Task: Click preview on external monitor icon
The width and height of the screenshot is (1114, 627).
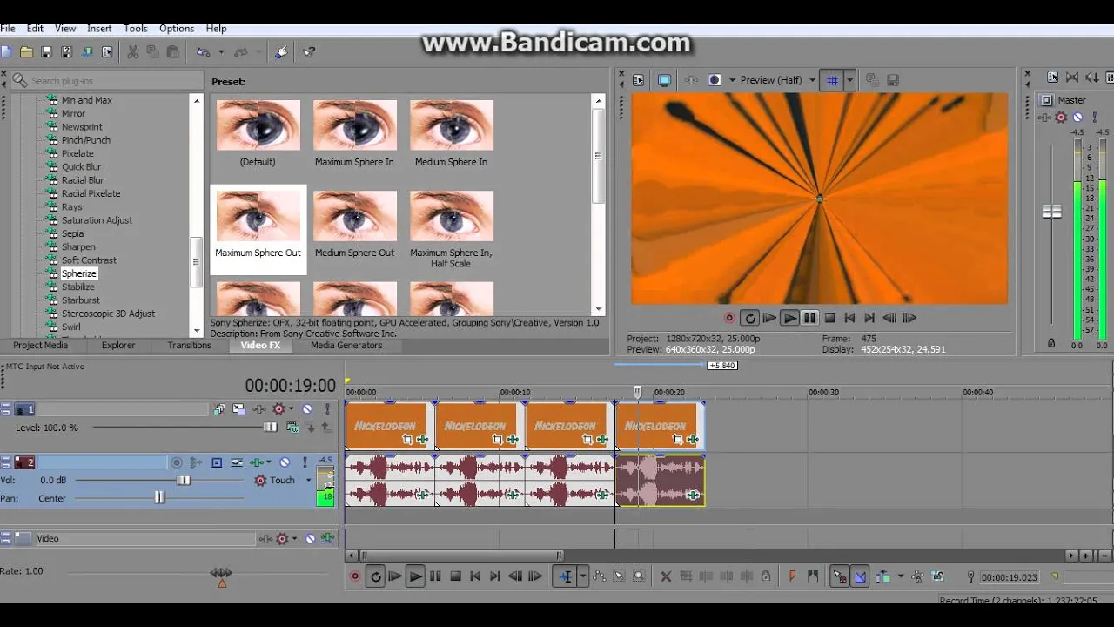Action: coord(664,80)
